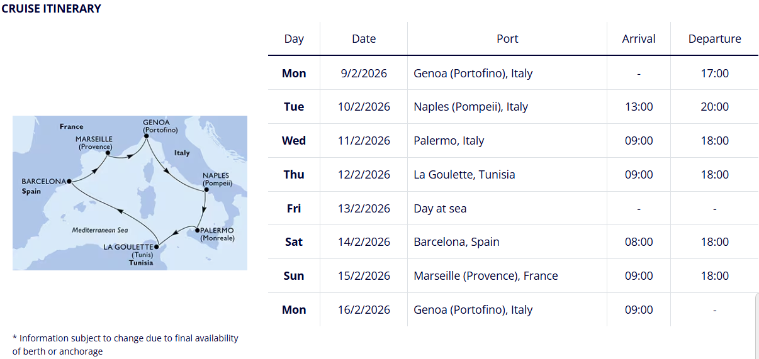759x359 pixels.
Task: Select the Palermo, Italy port cell
Action: pyautogui.click(x=449, y=141)
